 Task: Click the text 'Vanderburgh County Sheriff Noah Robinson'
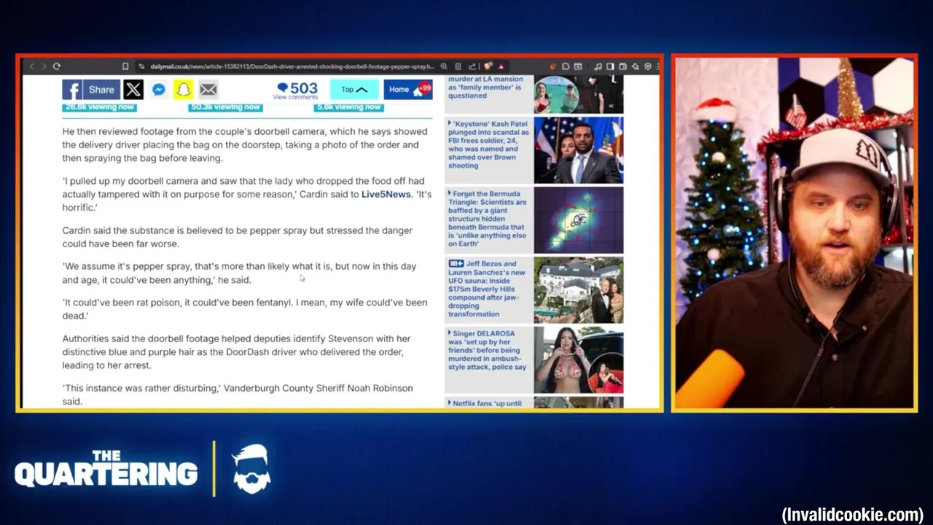coord(319,388)
